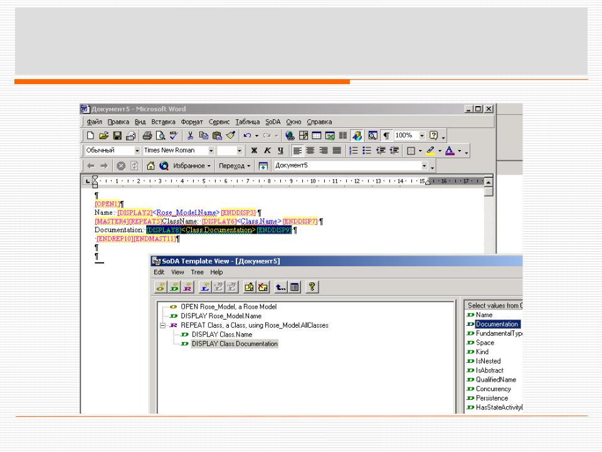
Task: Open Переход navigation dropdown
Action: pos(234,166)
